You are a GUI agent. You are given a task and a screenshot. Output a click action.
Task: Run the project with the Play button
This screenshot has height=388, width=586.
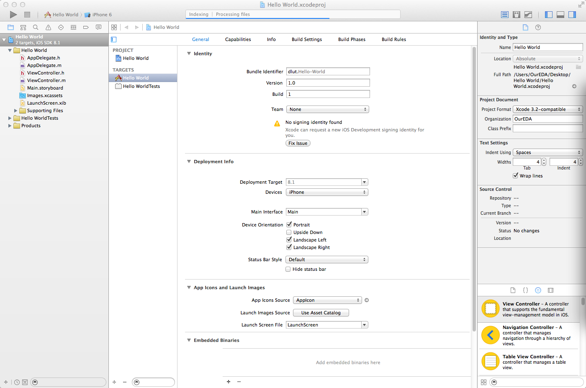pos(13,15)
